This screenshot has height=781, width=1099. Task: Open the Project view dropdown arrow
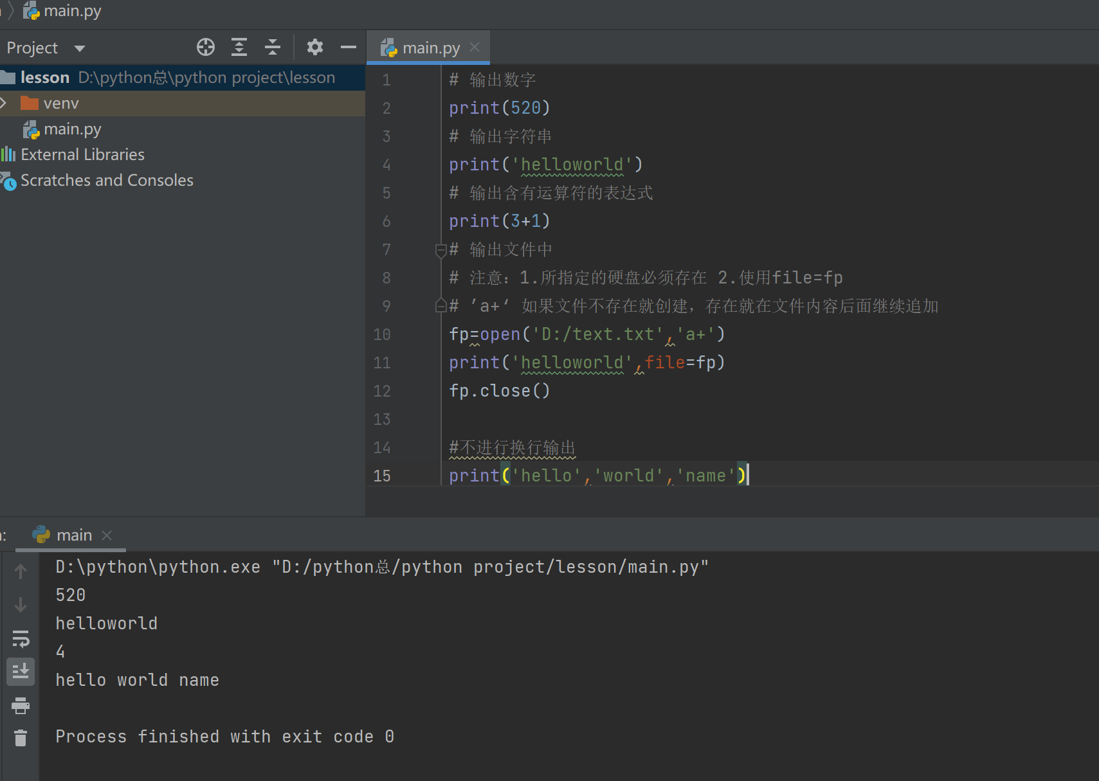click(80, 48)
